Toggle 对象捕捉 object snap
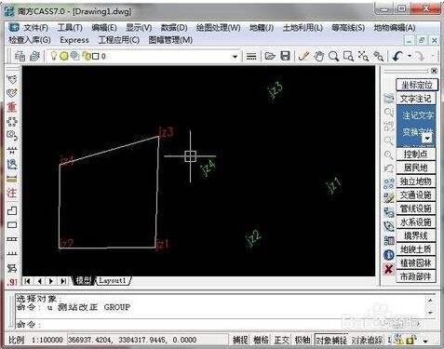The height and width of the screenshot is (349, 444). 331,340
